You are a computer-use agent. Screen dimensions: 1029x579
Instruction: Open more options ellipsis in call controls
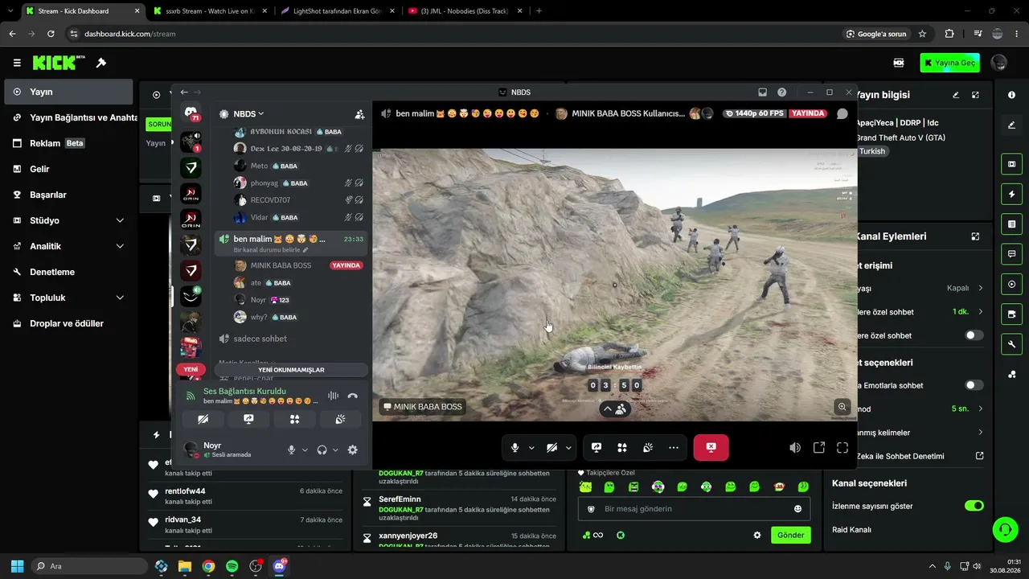[674, 448]
